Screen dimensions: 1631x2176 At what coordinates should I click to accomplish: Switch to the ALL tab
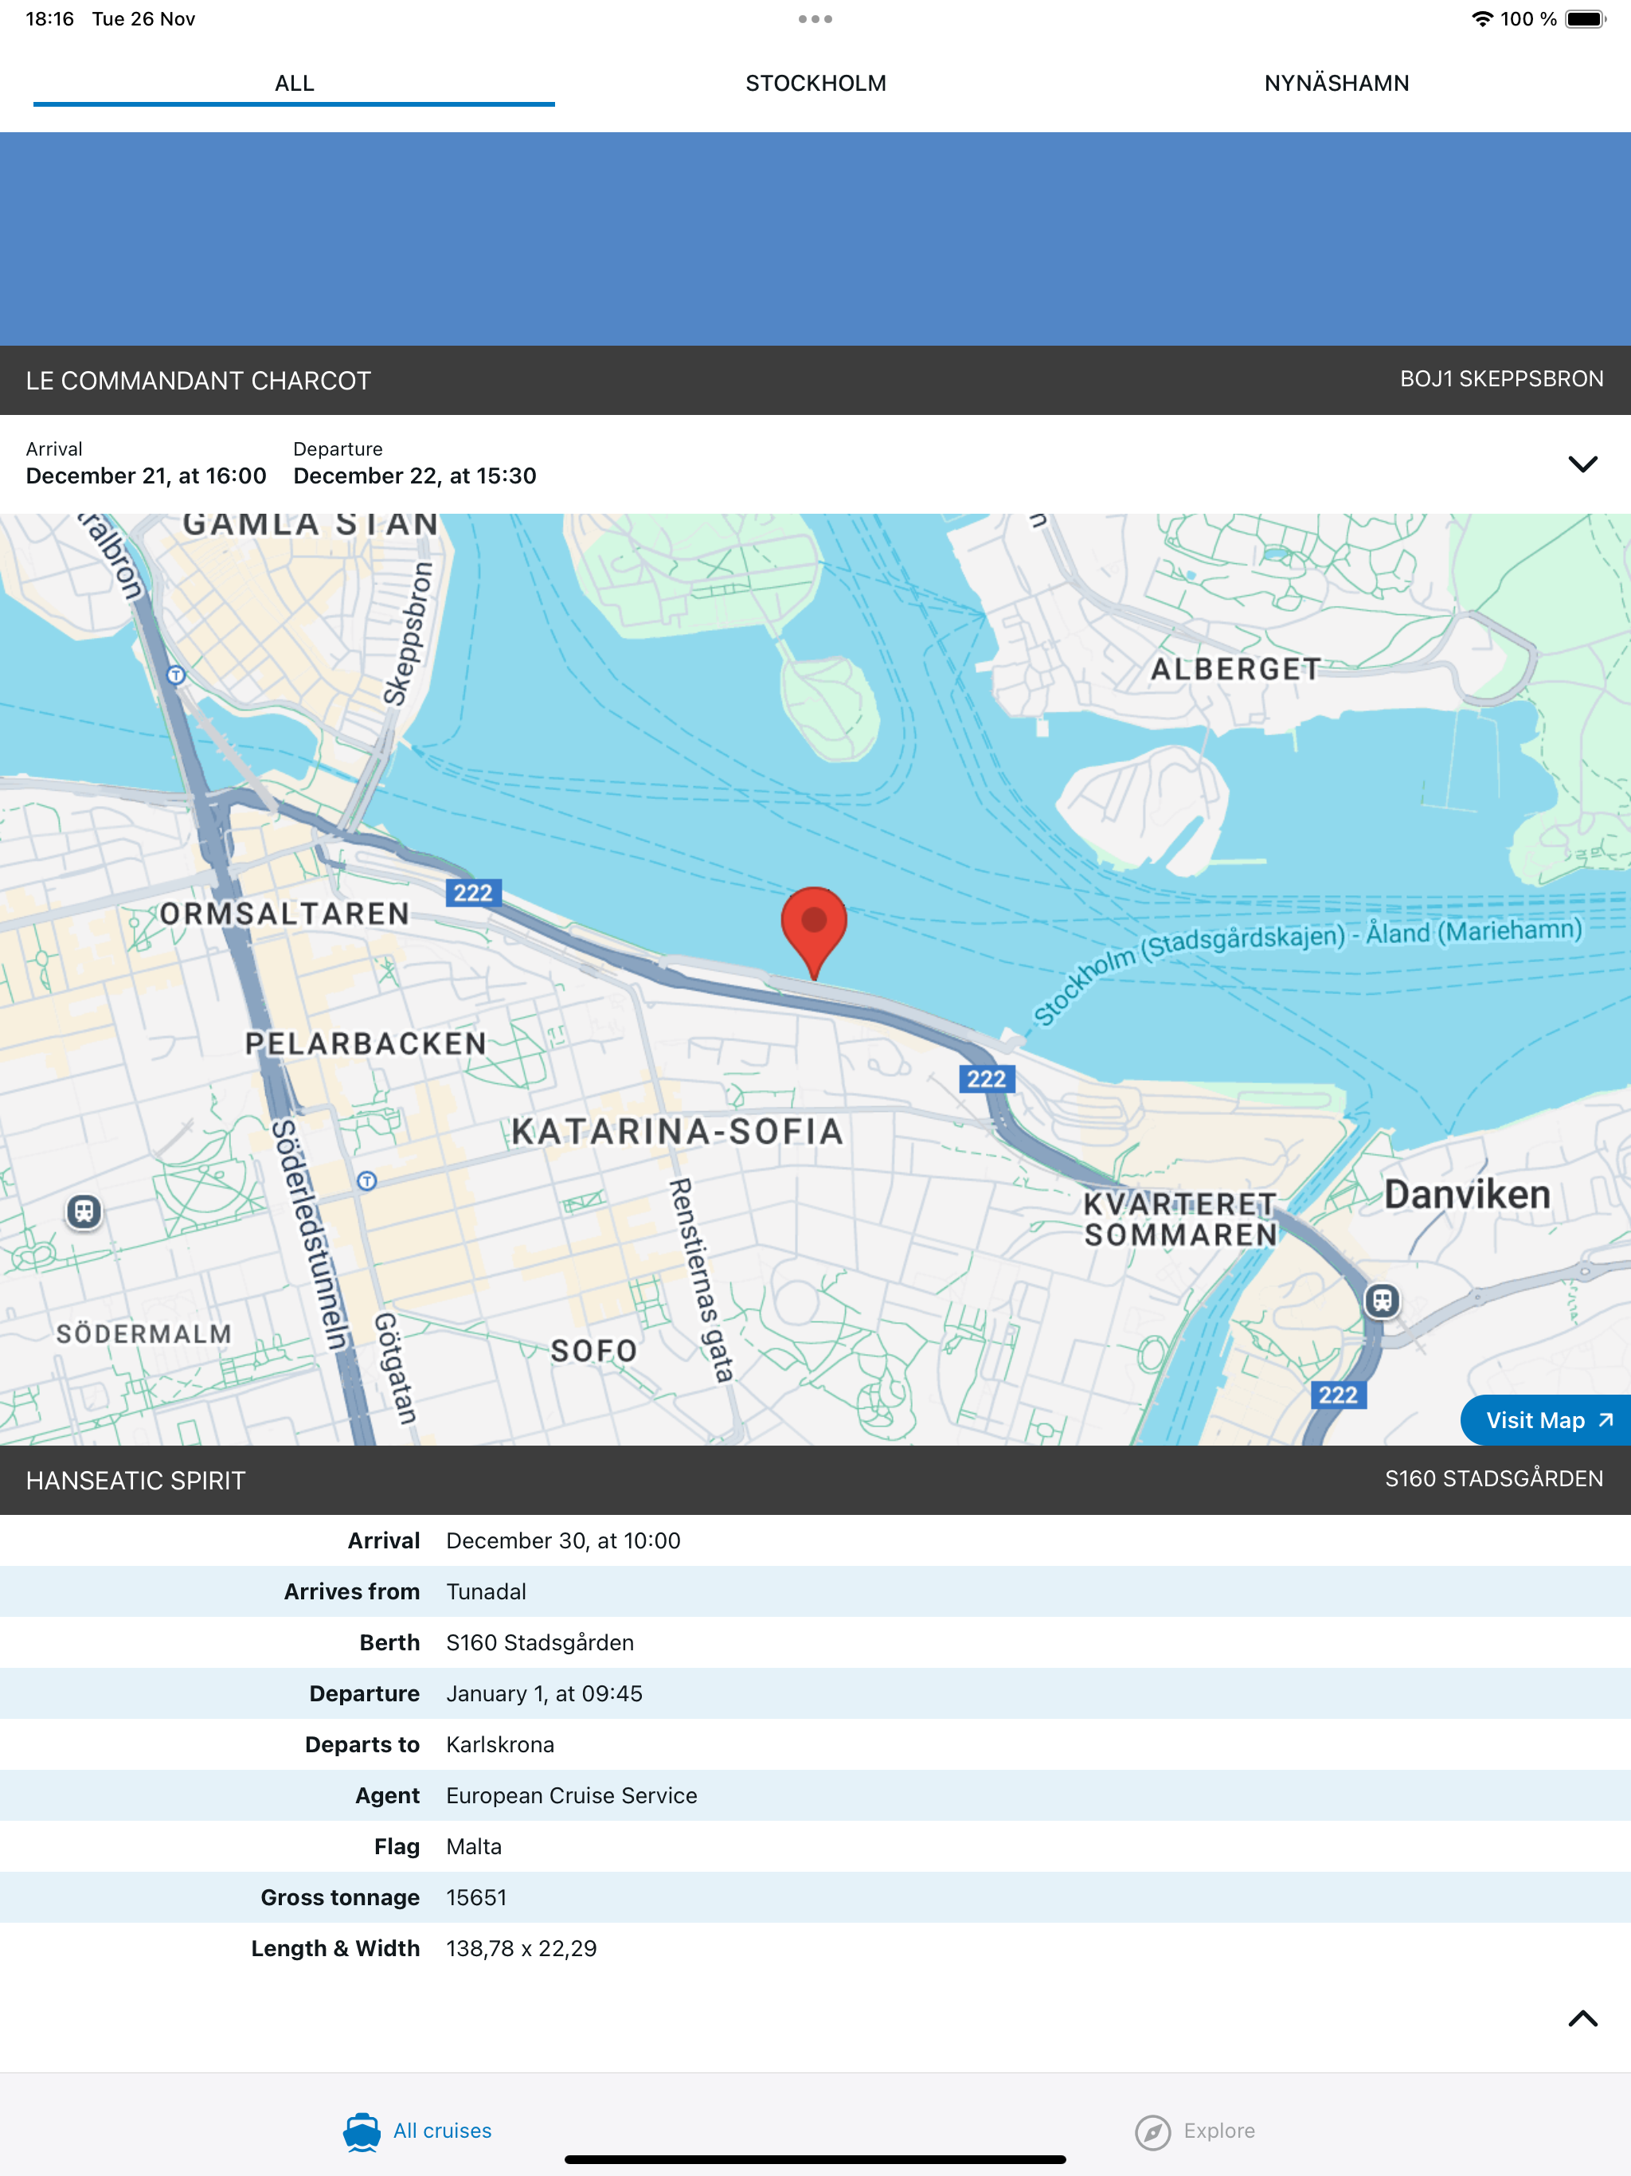(294, 84)
